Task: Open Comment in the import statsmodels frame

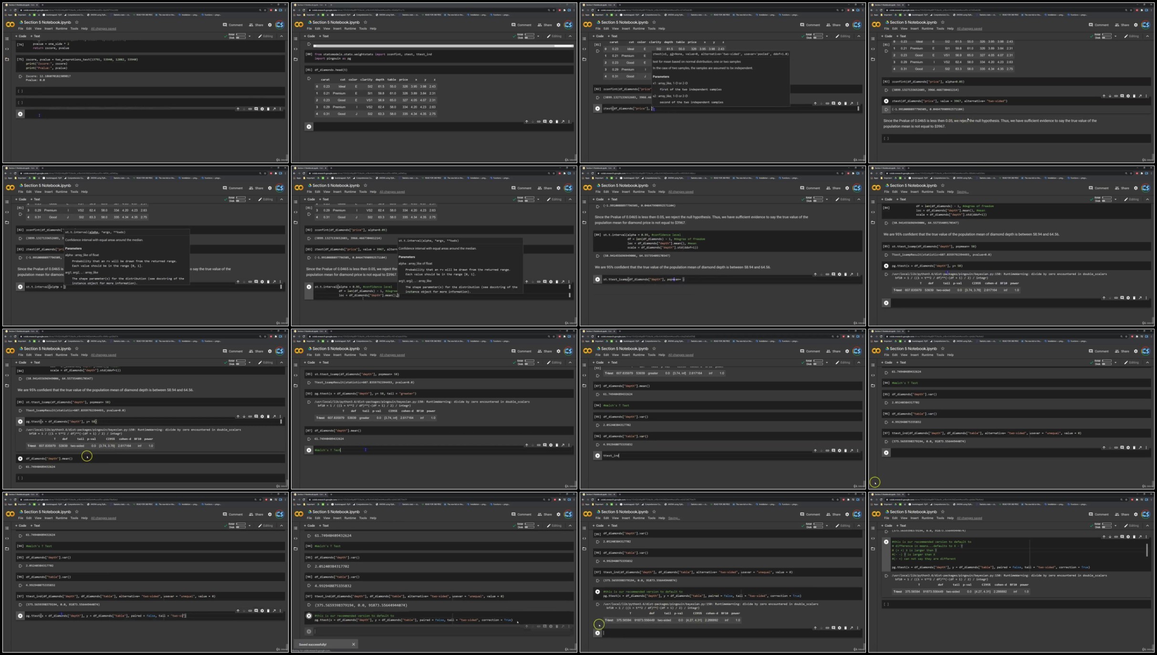Action: 521,25
